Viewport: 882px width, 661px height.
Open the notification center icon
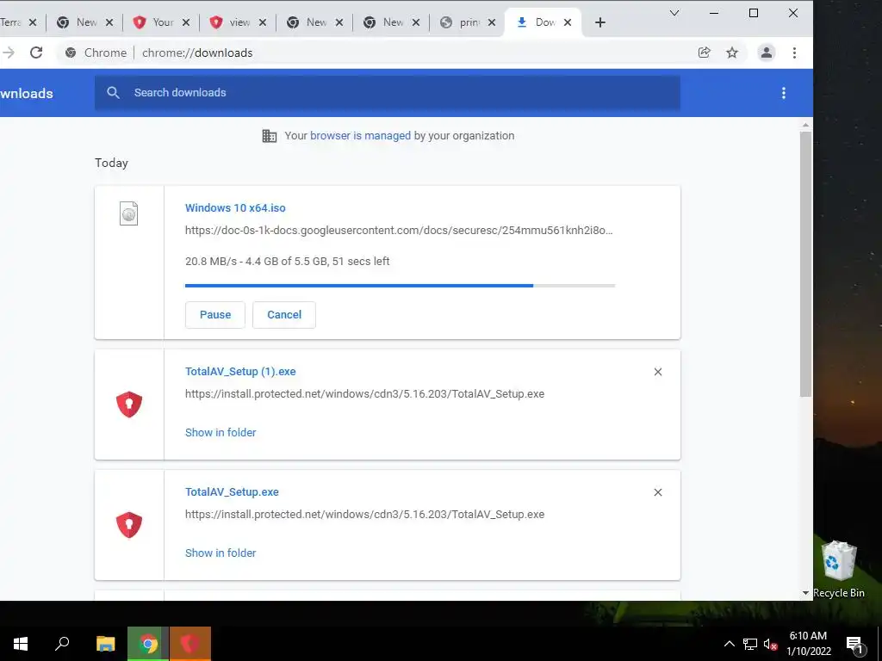(855, 644)
